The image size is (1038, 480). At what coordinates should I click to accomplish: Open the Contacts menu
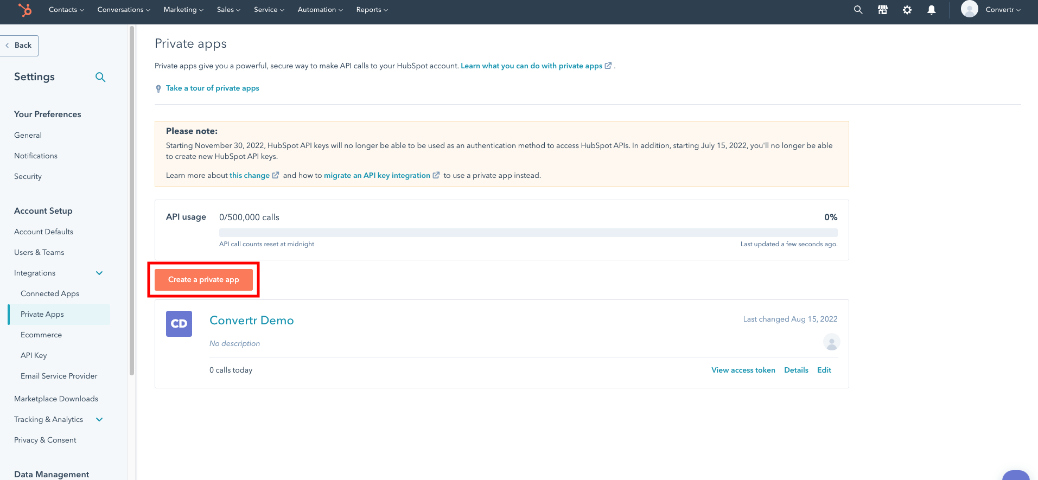point(66,10)
